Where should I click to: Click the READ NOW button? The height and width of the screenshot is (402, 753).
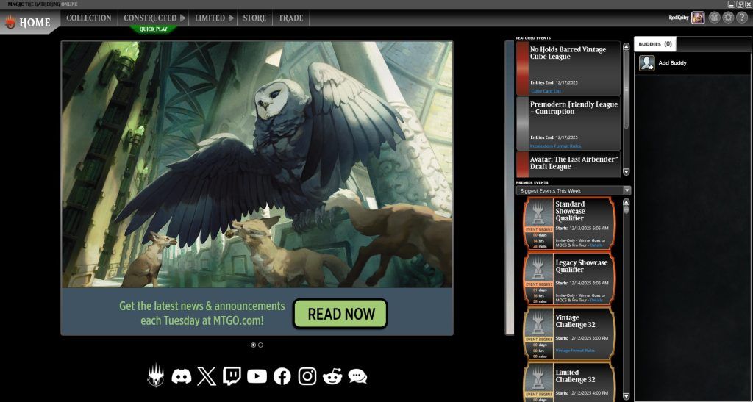(x=340, y=314)
